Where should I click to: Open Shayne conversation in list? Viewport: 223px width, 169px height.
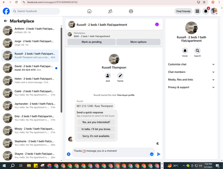30,156
